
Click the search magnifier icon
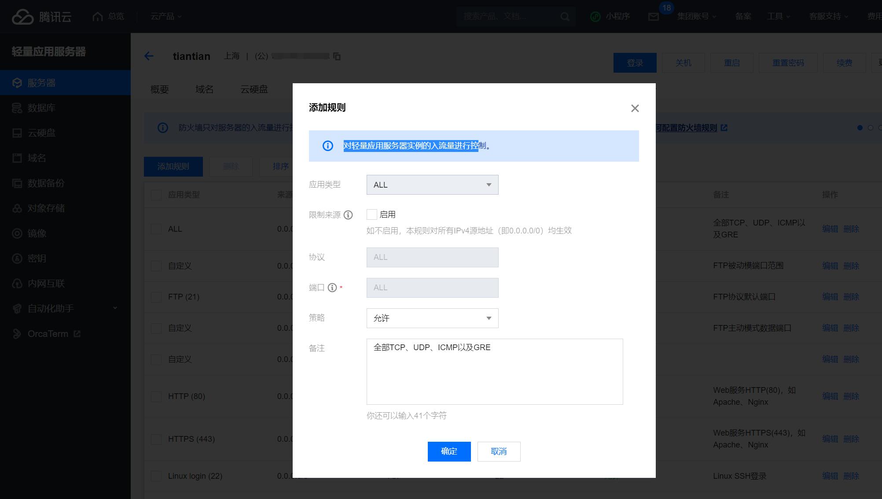(x=565, y=17)
